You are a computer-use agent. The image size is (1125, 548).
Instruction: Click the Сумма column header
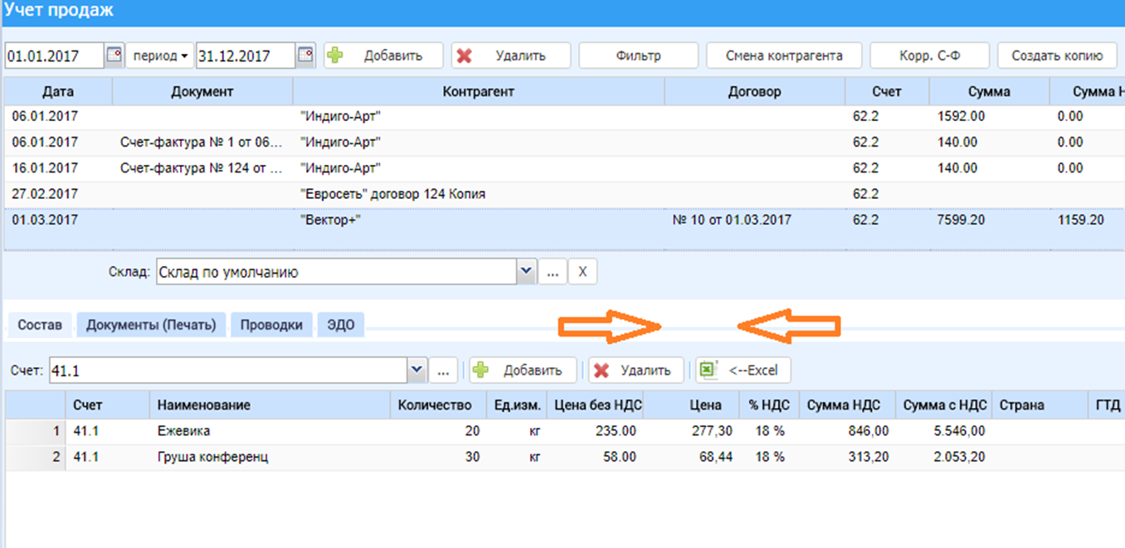pos(989,91)
